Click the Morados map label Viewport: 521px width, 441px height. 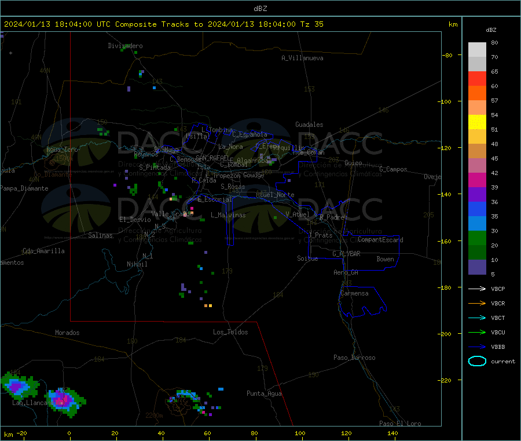[67, 333]
